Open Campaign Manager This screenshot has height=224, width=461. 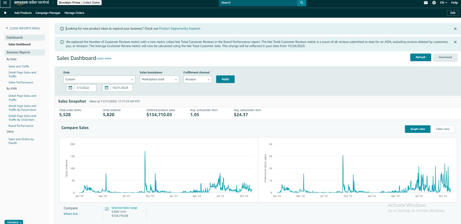48,13
